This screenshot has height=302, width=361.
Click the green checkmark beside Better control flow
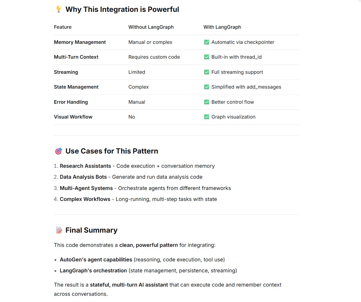point(207,102)
